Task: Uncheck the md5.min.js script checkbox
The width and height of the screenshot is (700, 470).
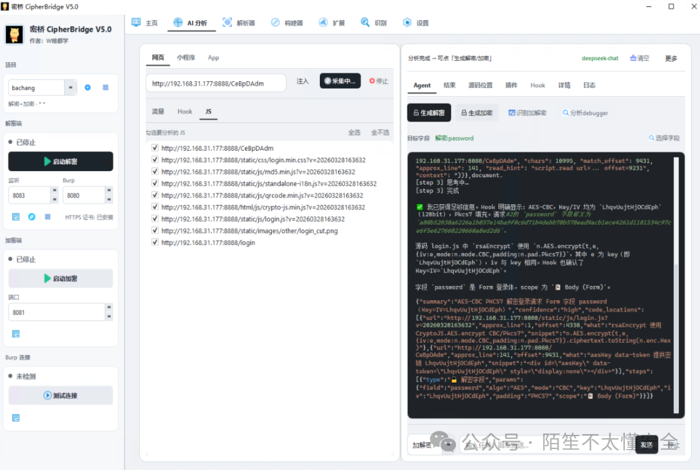Action: point(155,171)
